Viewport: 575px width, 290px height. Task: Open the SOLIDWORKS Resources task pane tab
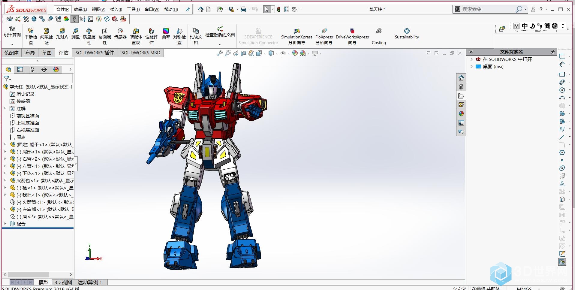click(x=461, y=78)
